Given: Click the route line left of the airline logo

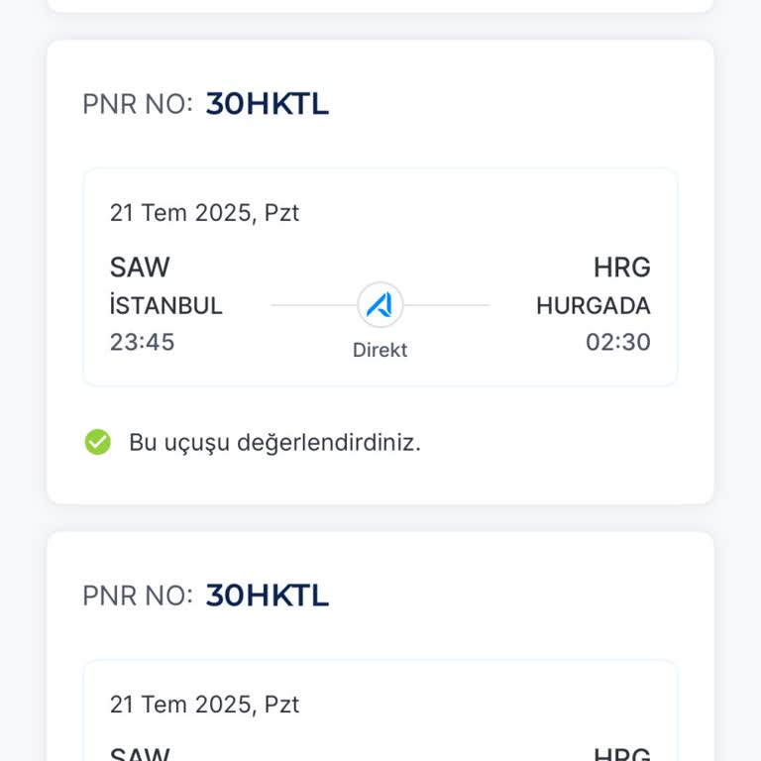Looking at the screenshot, I should (x=313, y=305).
